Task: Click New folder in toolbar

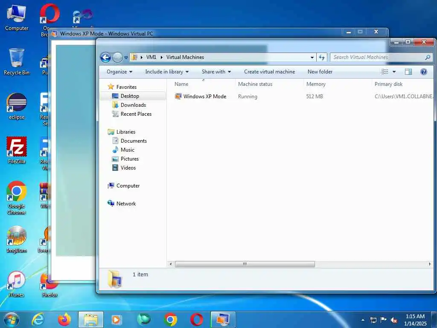Action: [x=320, y=72]
